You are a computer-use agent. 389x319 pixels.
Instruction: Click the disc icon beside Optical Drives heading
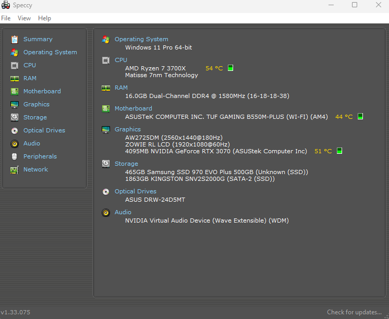click(106, 192)
